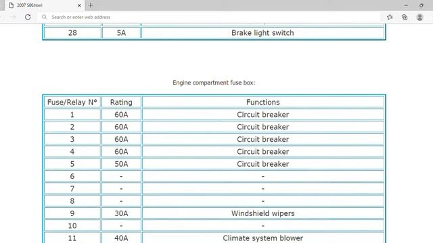Select the 'Fuse/Relay N°' column header
The image size is (433, 243).
point(72,102)
